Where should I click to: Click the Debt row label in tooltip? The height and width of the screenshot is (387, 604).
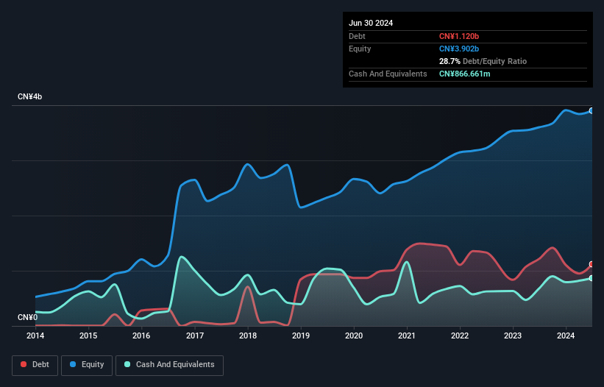tap(357, 36)
